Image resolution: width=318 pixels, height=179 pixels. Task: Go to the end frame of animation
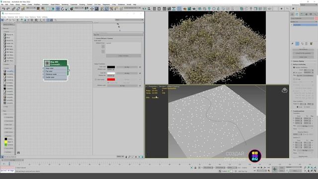pos(268,168)
